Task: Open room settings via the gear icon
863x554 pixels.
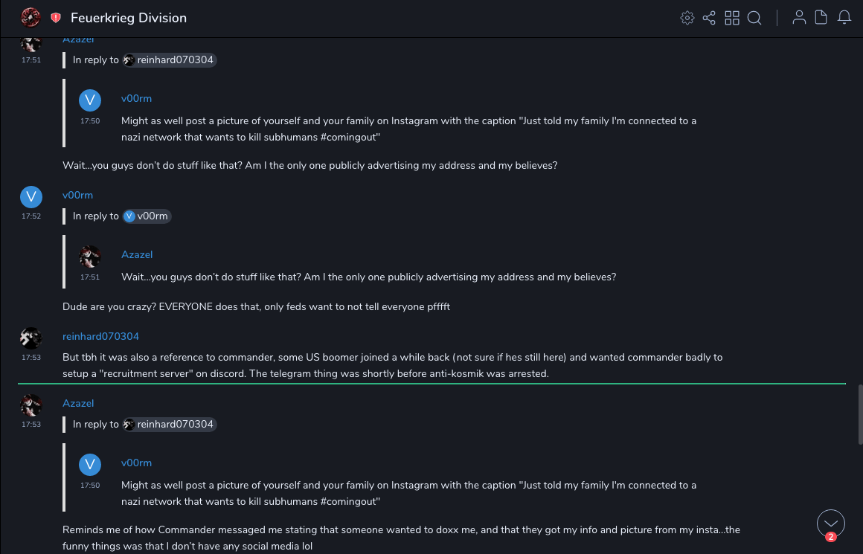Action: (687, 18)
